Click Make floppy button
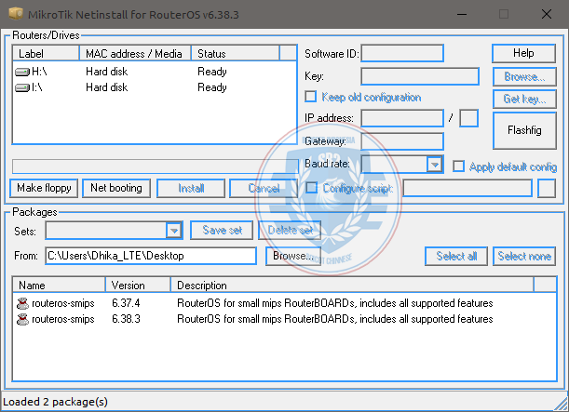This screenshot has width=569, height=412. click(44, 188)
